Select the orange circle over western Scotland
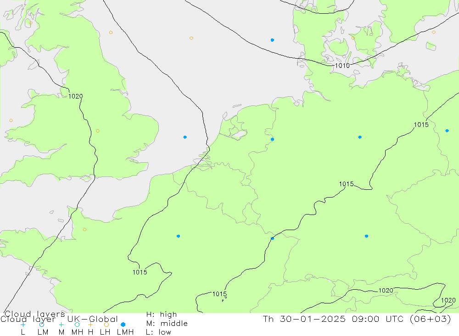459x336 pixels. click(x=31, y=23)
